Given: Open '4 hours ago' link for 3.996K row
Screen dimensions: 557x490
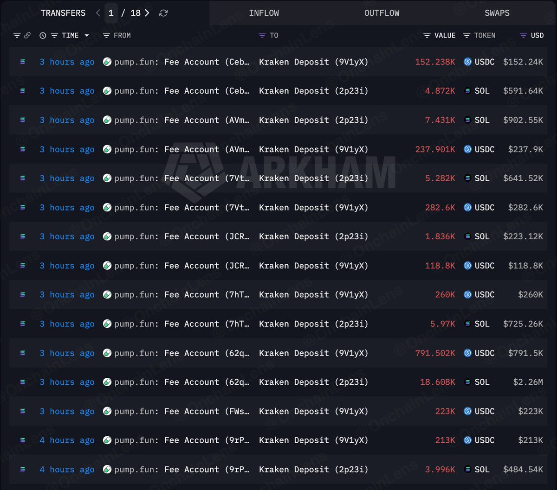Looking at the screenshot, I should pyautogui.click(x=67, y=469).
